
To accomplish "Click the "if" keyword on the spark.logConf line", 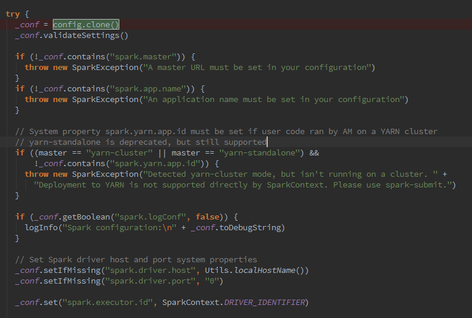I will coord(20,217).
